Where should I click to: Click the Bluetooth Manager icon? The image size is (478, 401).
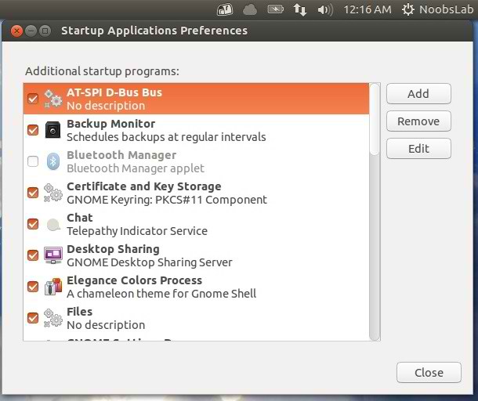(x=53, y=161)
